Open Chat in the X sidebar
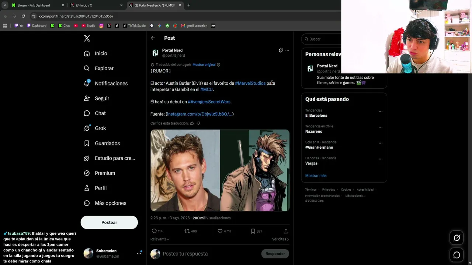The height and width of the screenshot is (265, 472). pos(95,113)
